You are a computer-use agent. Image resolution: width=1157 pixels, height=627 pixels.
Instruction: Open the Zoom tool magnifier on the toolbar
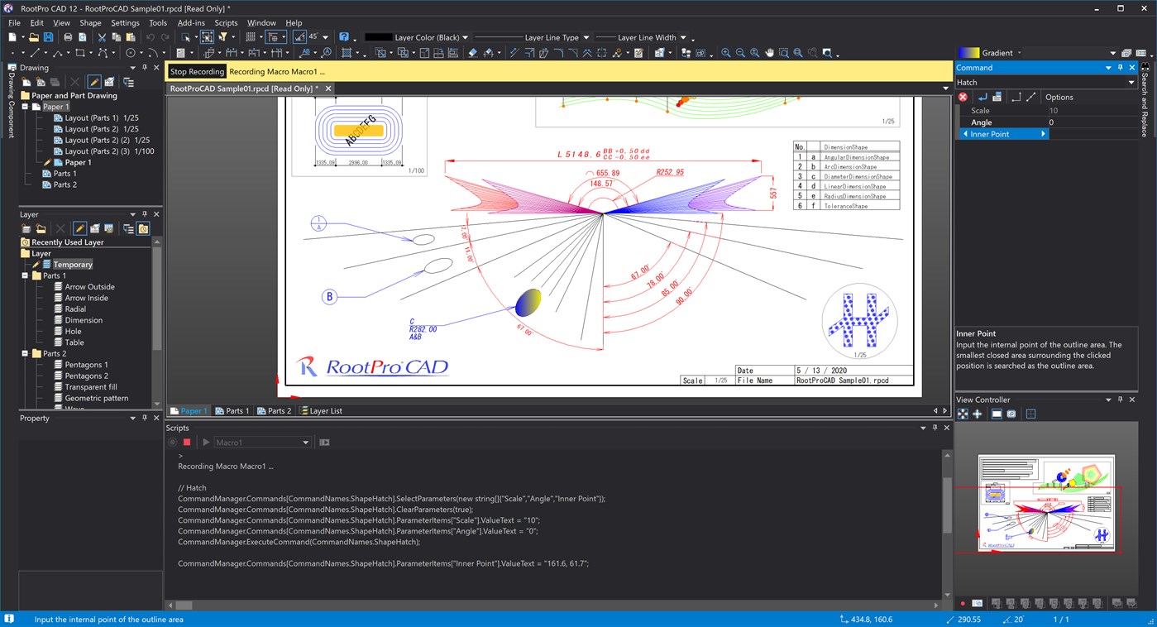[726, 52]
